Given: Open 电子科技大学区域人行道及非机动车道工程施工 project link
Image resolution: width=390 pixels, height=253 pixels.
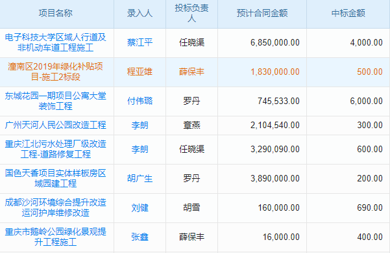Looking at the screenshot, I should point(55,42).
